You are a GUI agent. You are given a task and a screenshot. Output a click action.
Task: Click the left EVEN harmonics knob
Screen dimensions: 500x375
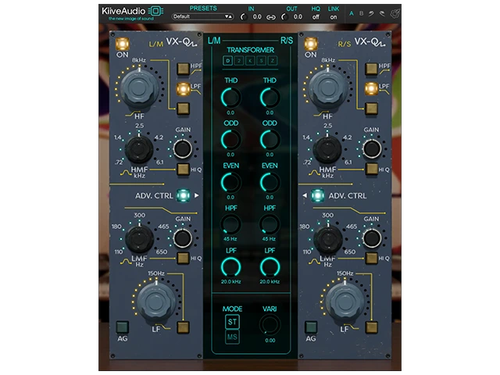[231, 182]
